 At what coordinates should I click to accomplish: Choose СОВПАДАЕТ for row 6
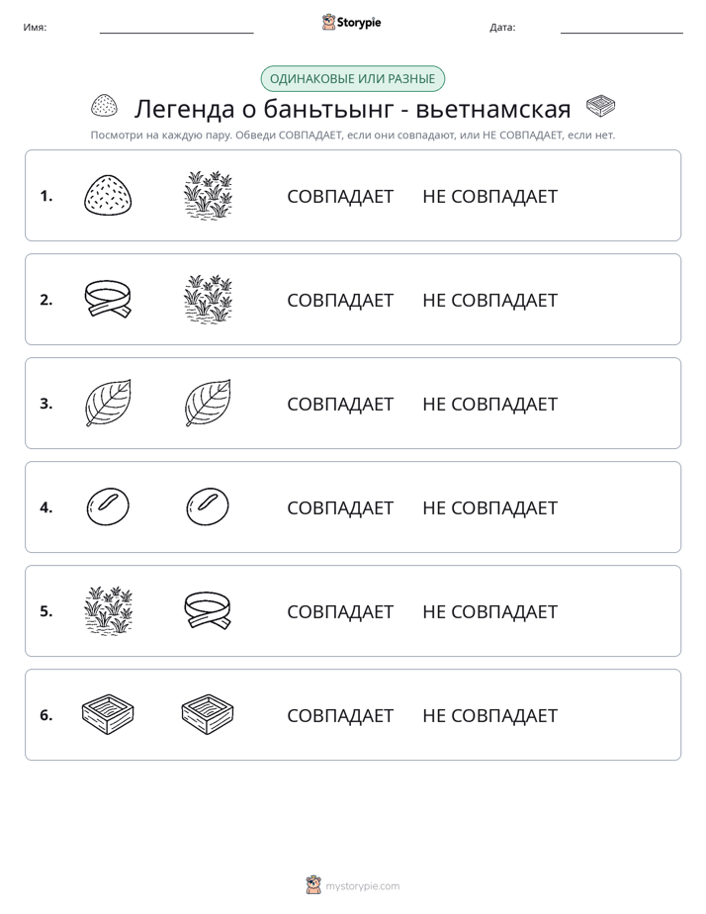[340, 715]
